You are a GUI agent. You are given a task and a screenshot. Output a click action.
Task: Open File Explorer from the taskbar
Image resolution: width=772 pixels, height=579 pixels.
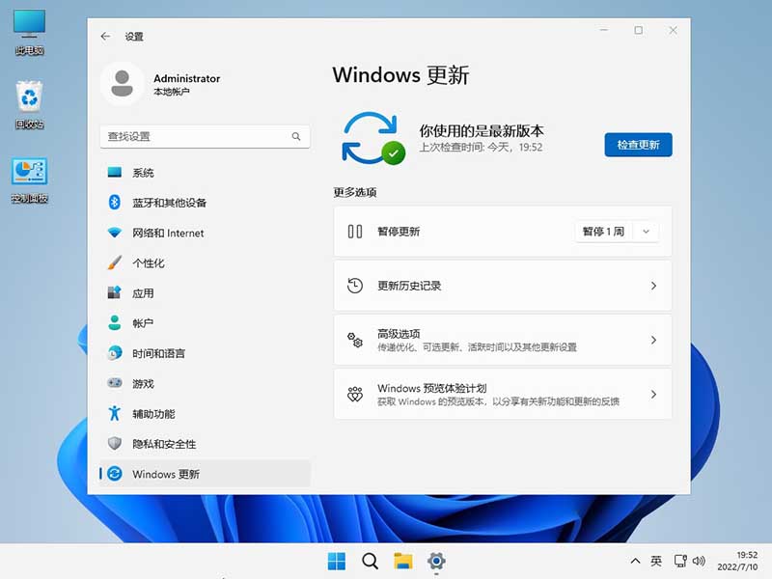(402, 561)
